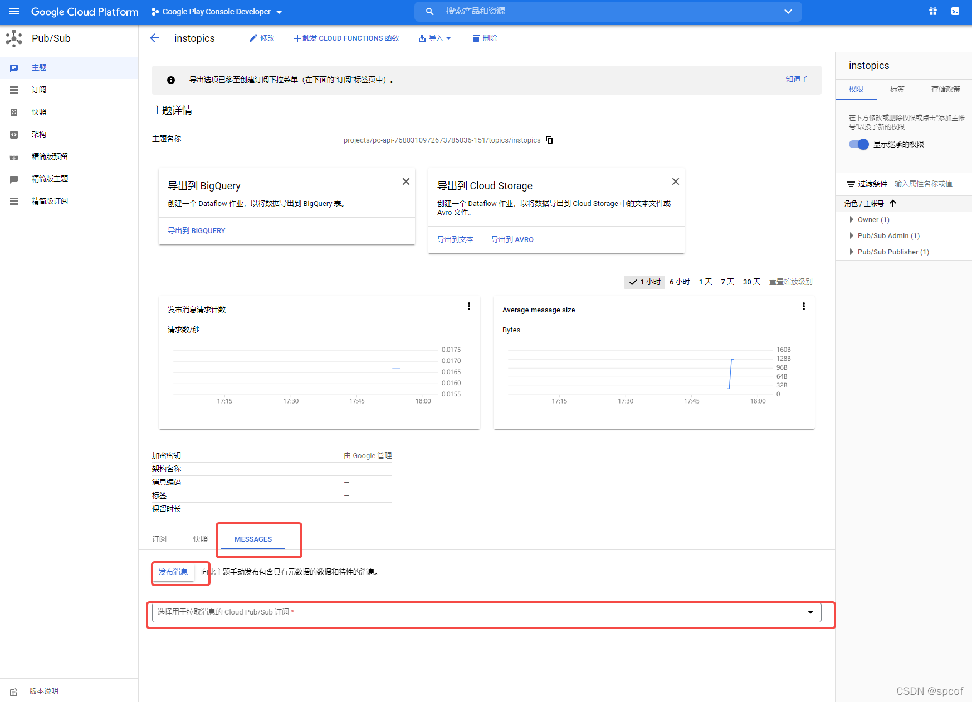Screen dimensions: 972x702
Task: Select the 30 天 time range
Action: tap(751, 282)
